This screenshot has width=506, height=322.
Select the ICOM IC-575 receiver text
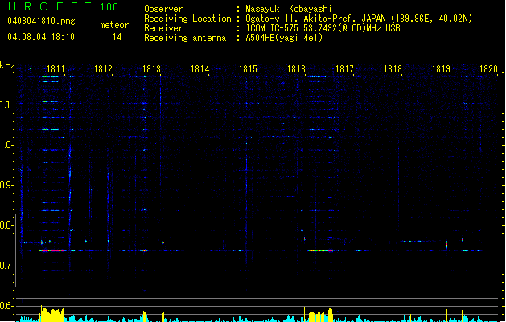pyautogui.click(x=323, y=28)
